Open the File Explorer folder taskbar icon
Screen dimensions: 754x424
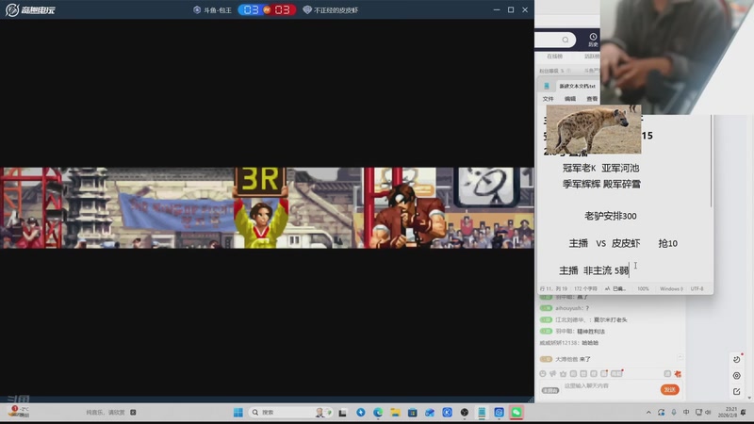(x=395, y=413)
